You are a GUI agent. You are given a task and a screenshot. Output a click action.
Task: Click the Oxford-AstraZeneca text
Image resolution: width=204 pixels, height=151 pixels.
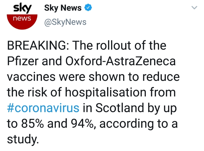[x=120, y=61]
